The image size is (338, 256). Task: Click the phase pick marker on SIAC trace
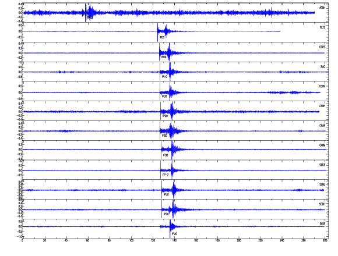[x=160, y=72]
